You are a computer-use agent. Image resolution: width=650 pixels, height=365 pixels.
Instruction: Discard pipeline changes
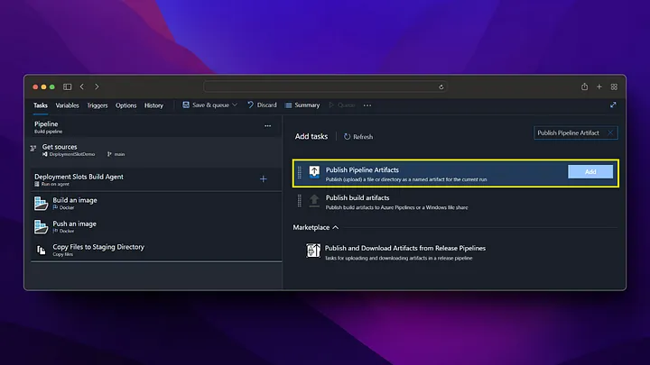pyautogui.click(x=262, y=105)
